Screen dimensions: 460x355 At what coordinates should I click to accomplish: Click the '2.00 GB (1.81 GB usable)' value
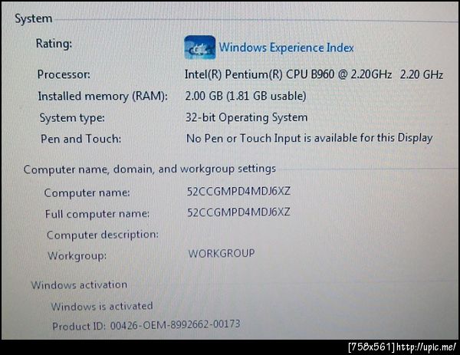245,96
